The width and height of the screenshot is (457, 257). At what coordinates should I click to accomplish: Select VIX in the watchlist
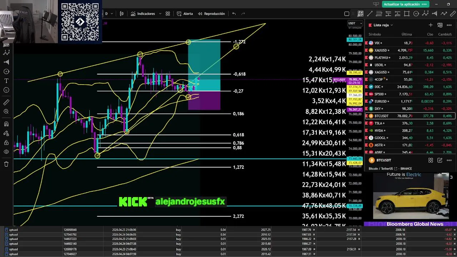click(x=410, y=43)
